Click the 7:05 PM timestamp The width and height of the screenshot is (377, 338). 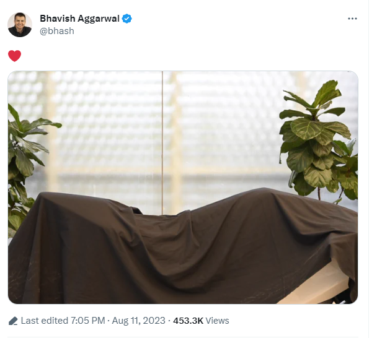tap(87, 321)
